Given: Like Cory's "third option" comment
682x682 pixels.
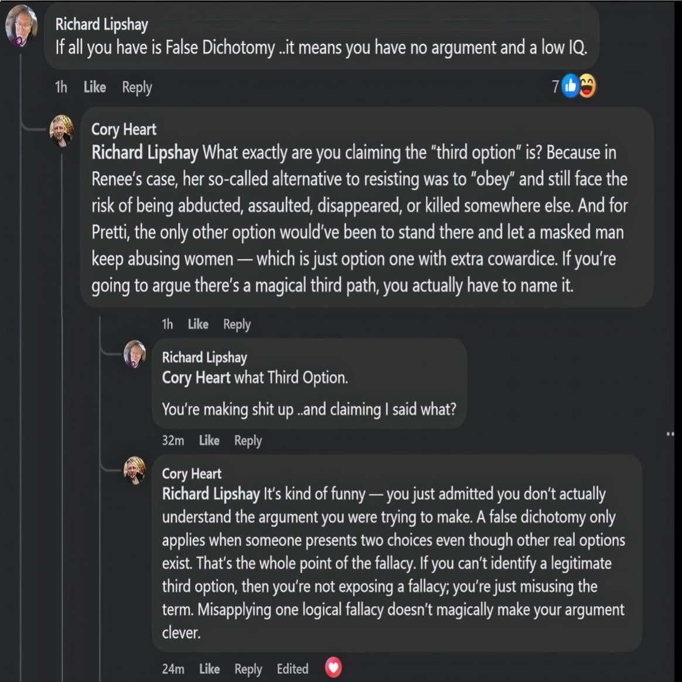Looking at the screenshot, I should [198, 324].
